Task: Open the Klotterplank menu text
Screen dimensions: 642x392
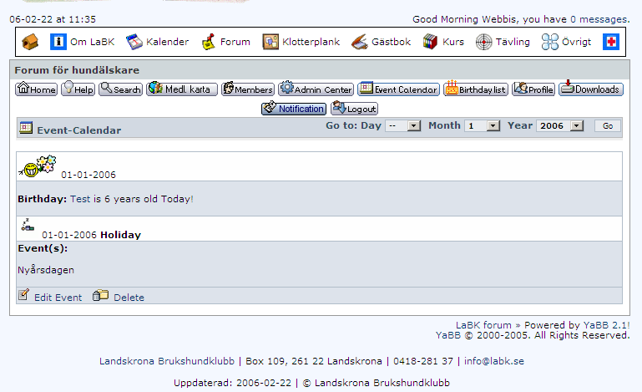Action: click(x=311, y=42)
